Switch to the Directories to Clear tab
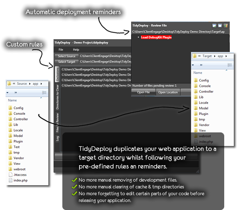 (x=58, y=97)
